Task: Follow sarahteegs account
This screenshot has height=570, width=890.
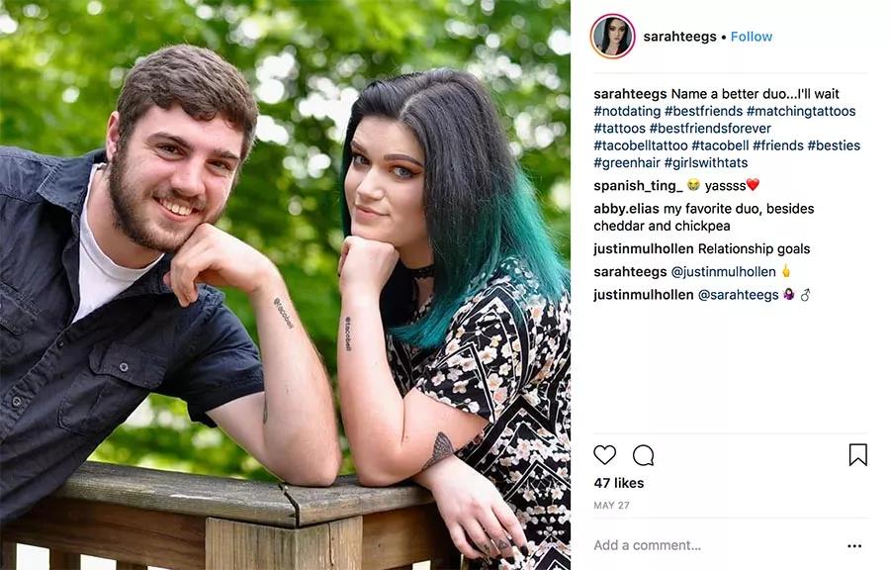Action: (751, 37)
